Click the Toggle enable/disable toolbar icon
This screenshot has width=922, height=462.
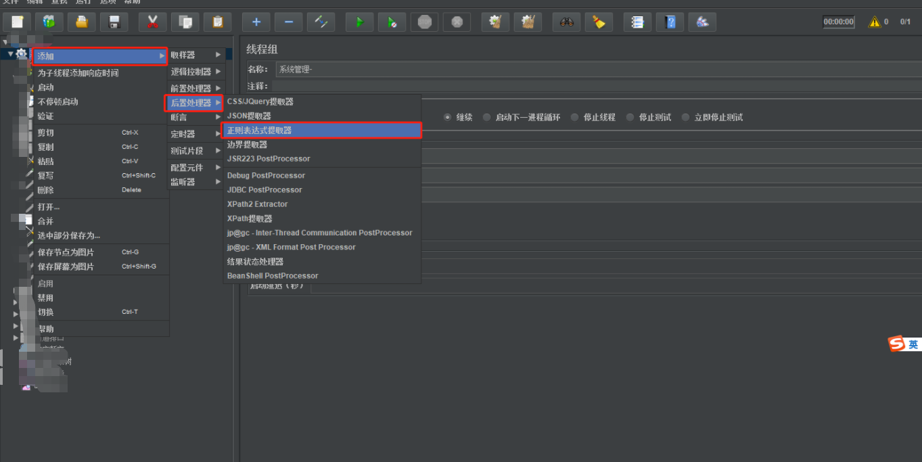click(x=321, y=22)
